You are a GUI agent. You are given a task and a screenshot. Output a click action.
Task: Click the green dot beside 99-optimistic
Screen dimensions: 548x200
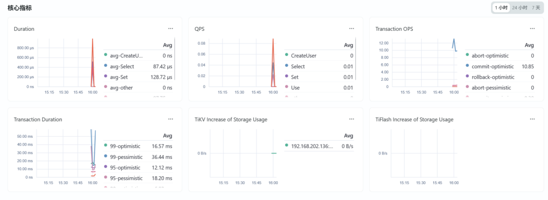coord(106,146)
